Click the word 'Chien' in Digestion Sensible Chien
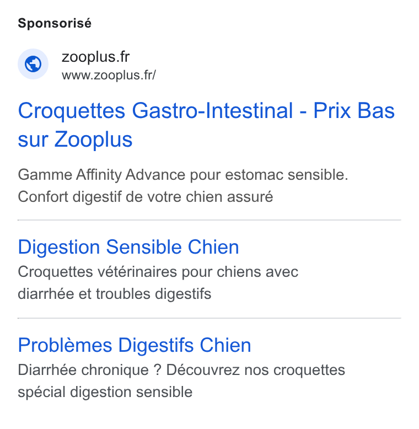419x429 pixels. point(213,247)
